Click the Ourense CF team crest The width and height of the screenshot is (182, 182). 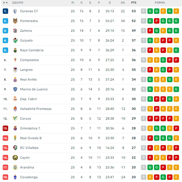(15, 11)
